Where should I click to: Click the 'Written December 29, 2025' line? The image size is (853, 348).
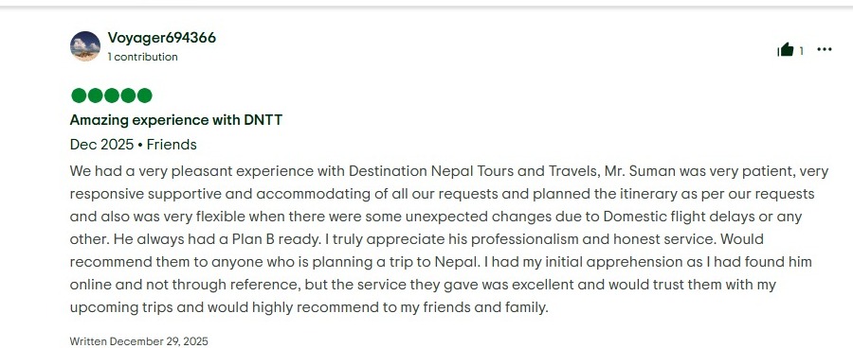pos(138,341)
